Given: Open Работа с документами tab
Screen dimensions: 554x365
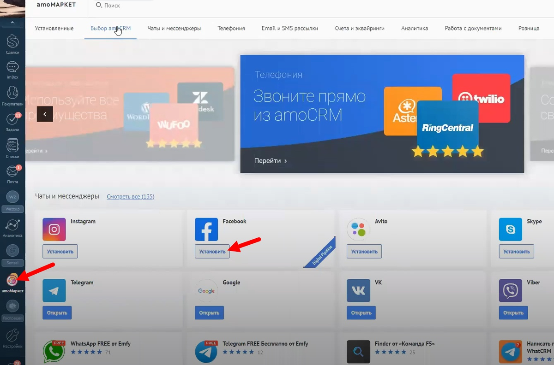Looking at the screenshot, I should [x=473, y=29].
